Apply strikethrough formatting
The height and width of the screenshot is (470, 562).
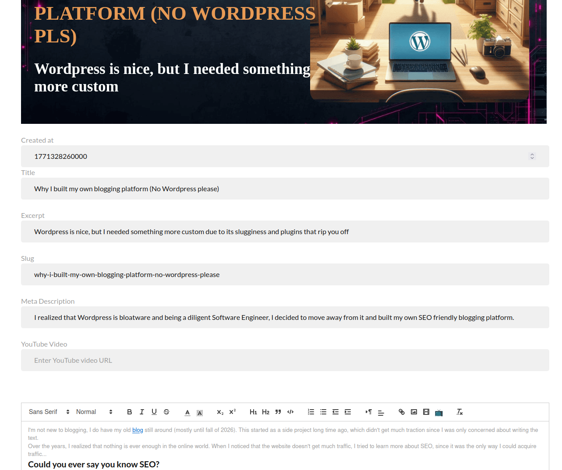pos(166,412)
